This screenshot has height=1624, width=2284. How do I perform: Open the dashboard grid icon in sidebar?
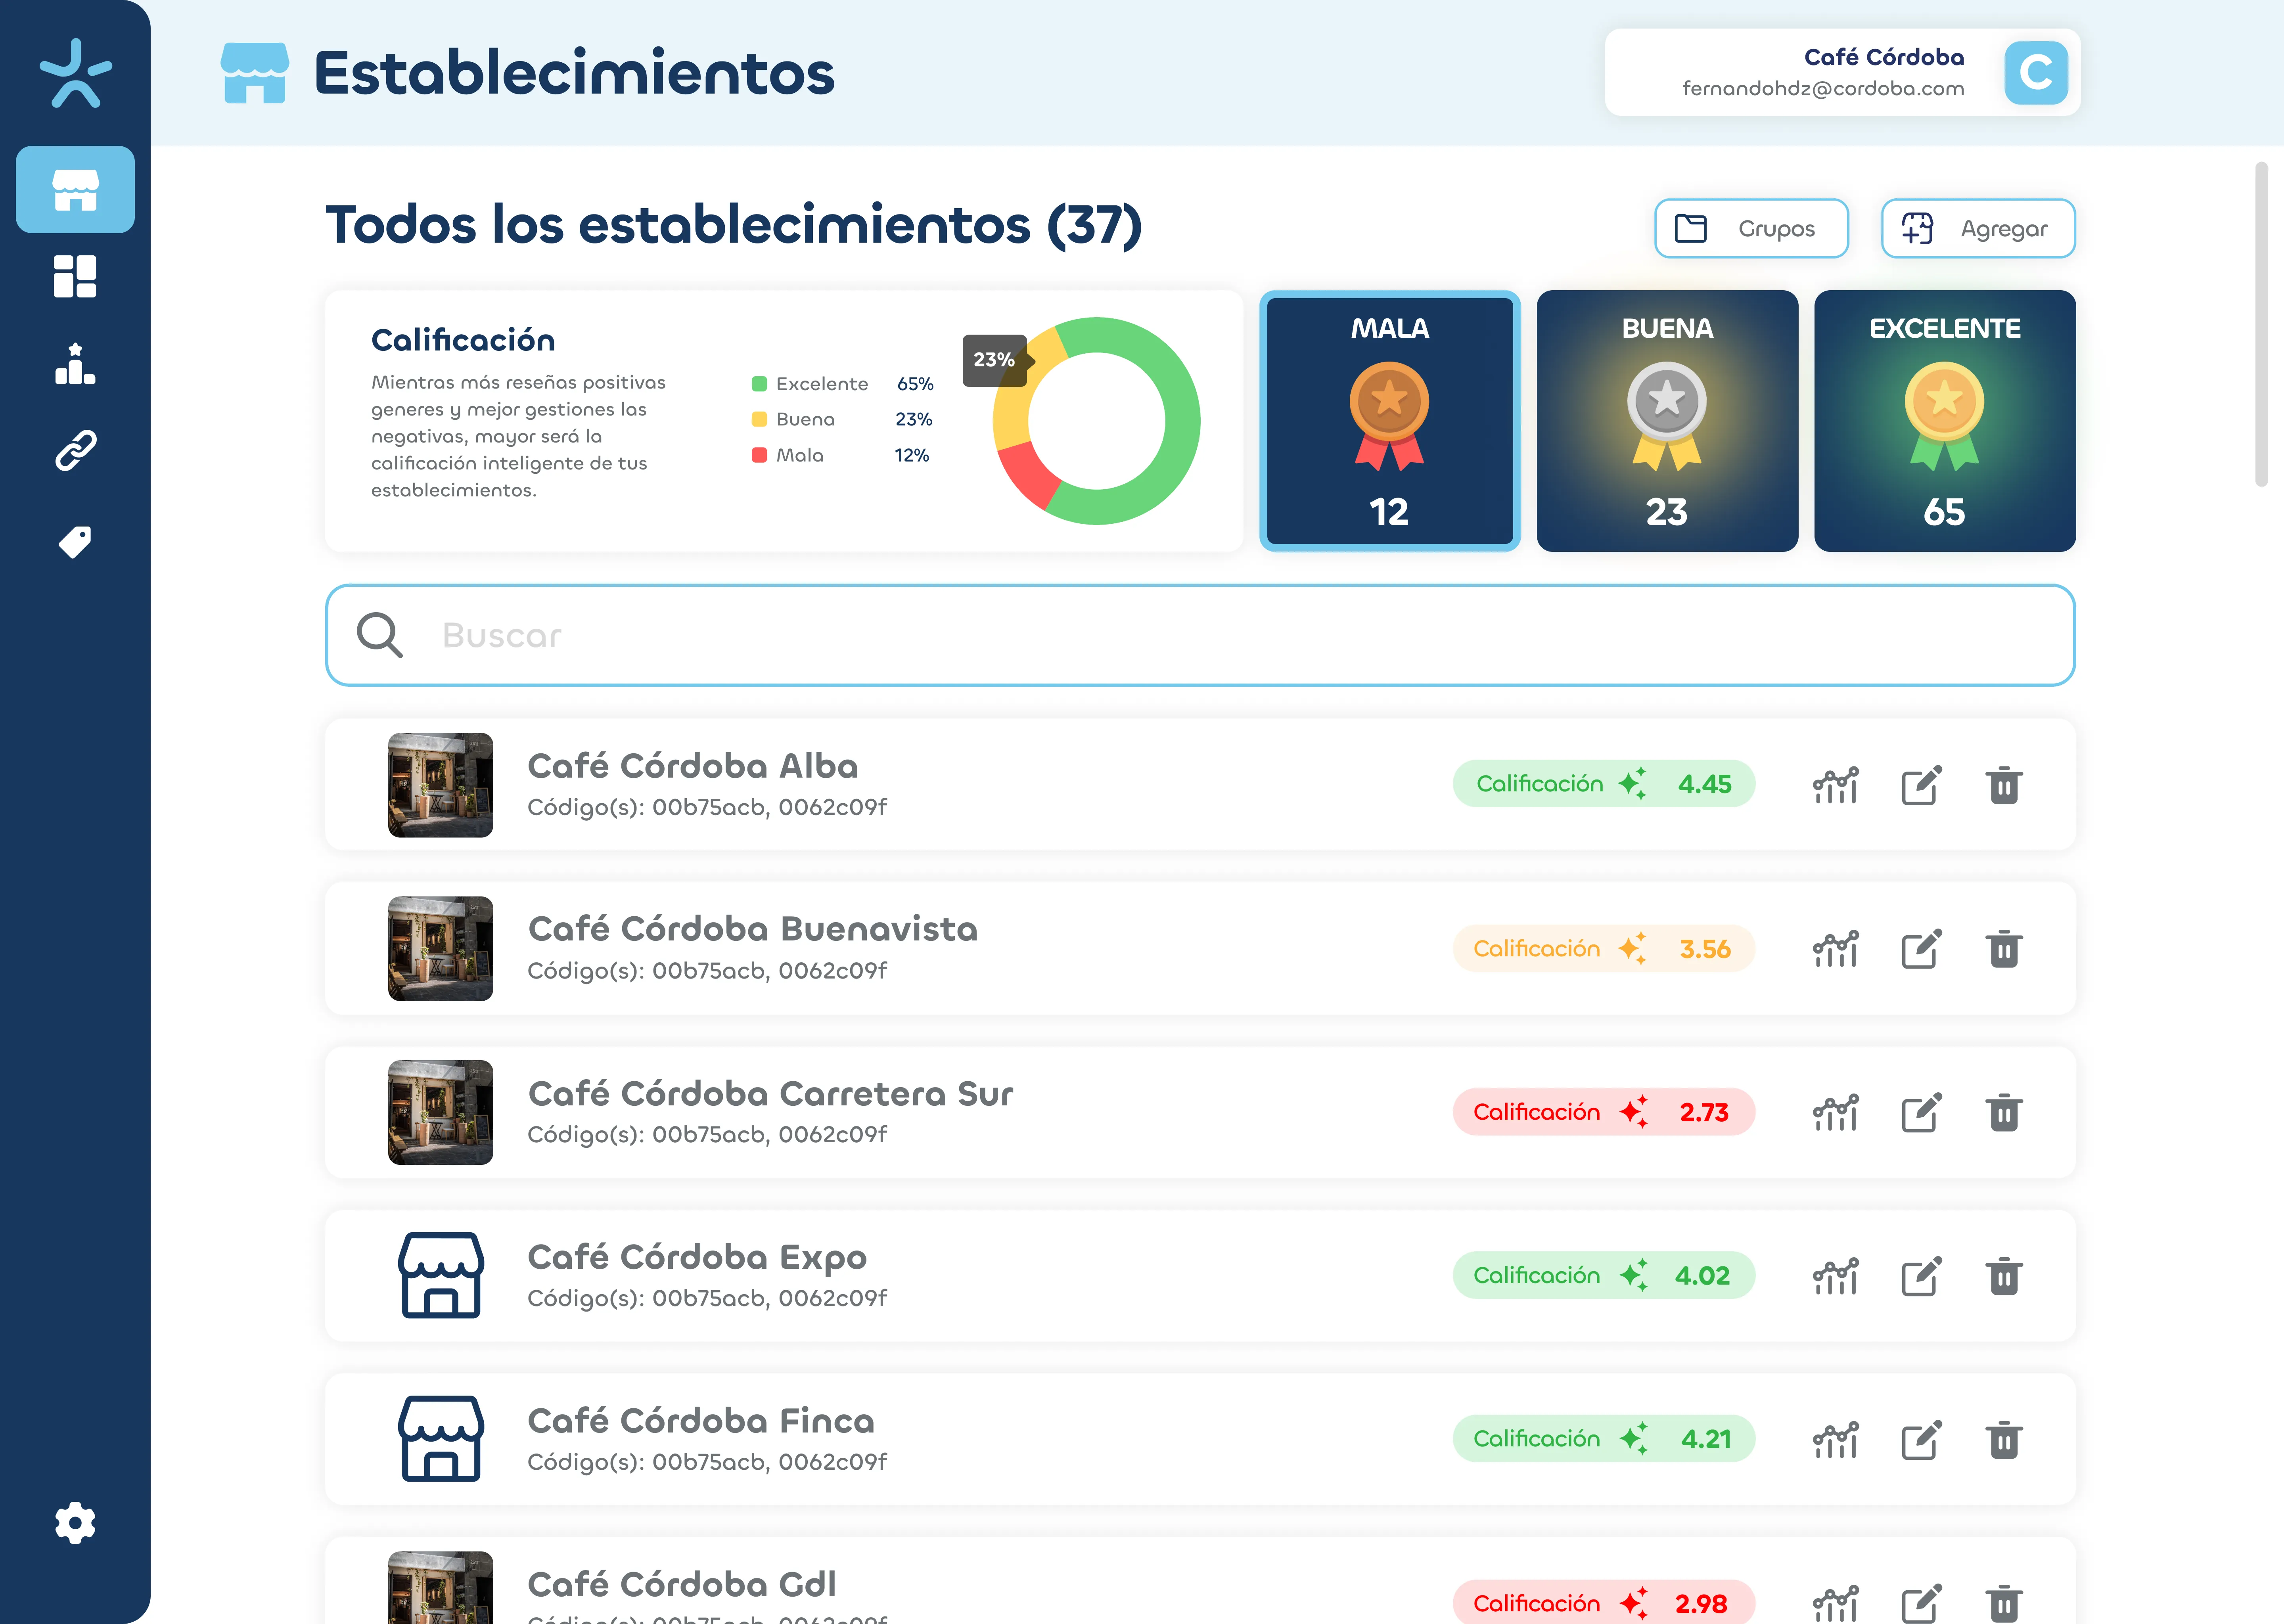click(x=75, y=276)
